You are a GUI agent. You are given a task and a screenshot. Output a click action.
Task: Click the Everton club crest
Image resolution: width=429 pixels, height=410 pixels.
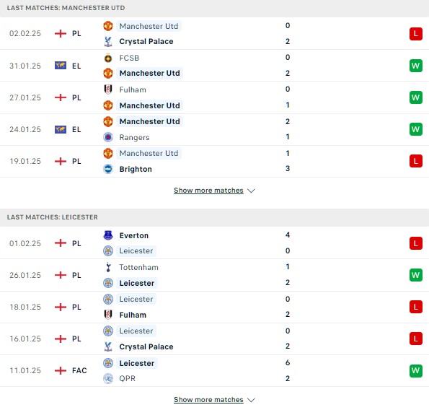point(108,235)
